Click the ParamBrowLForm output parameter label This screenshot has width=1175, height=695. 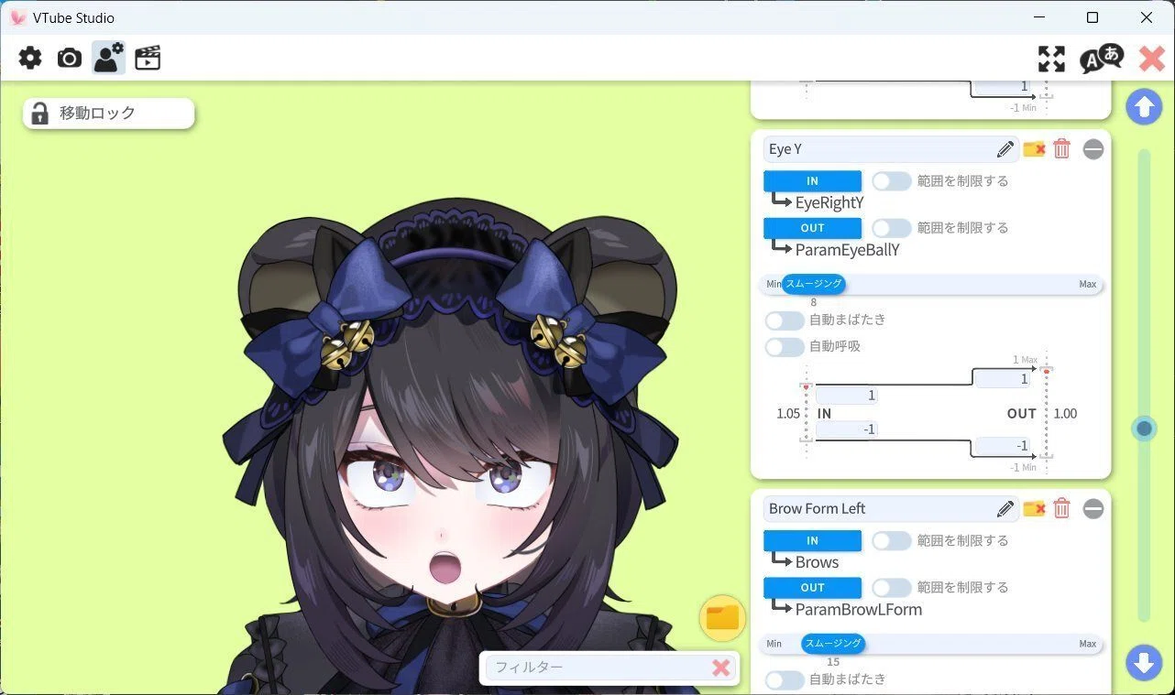coord(859,610)
